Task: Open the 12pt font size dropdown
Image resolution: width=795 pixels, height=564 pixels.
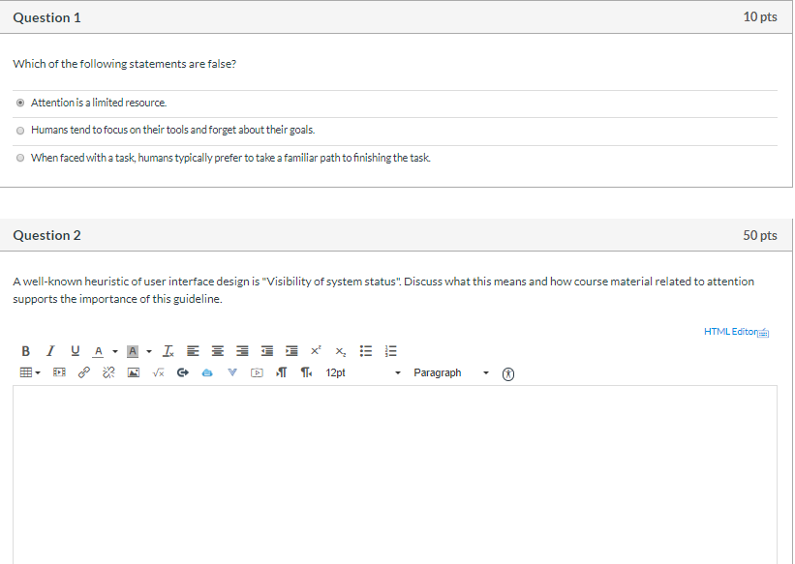Action: pos(363,372)
